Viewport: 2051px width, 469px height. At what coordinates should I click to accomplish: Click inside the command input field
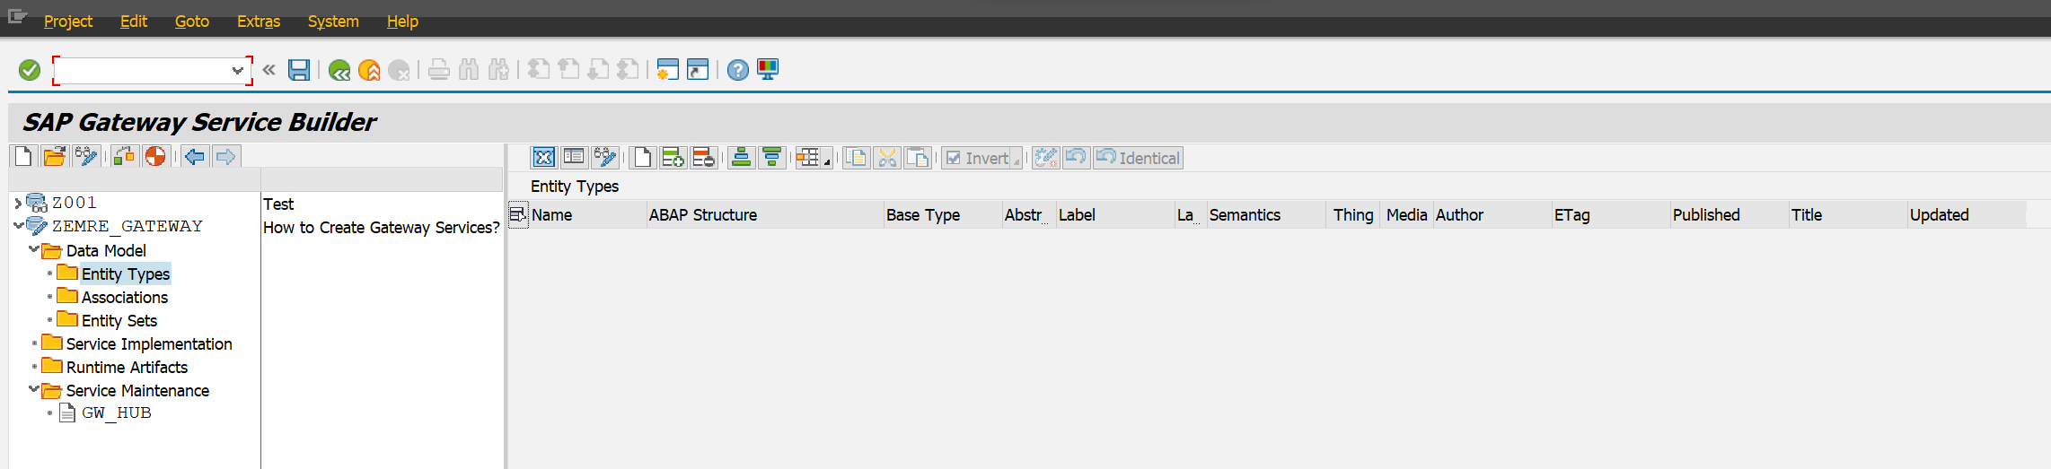(144, 70)
